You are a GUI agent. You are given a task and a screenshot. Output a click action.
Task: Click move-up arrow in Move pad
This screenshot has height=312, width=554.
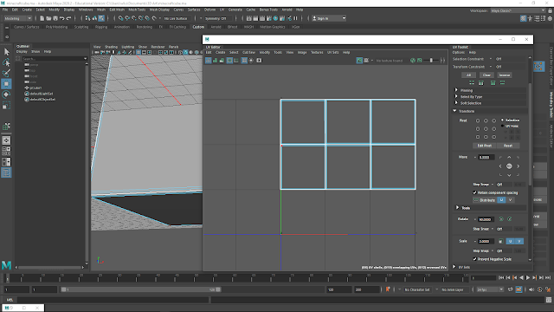[x=509, y=158]
